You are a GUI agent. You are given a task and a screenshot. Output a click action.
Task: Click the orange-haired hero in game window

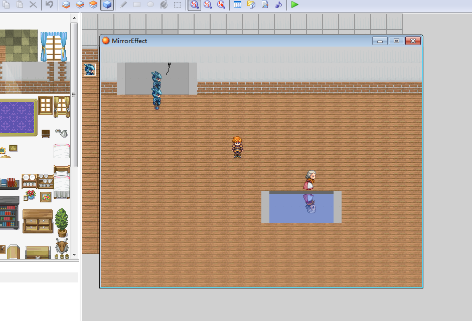(237, 147)
